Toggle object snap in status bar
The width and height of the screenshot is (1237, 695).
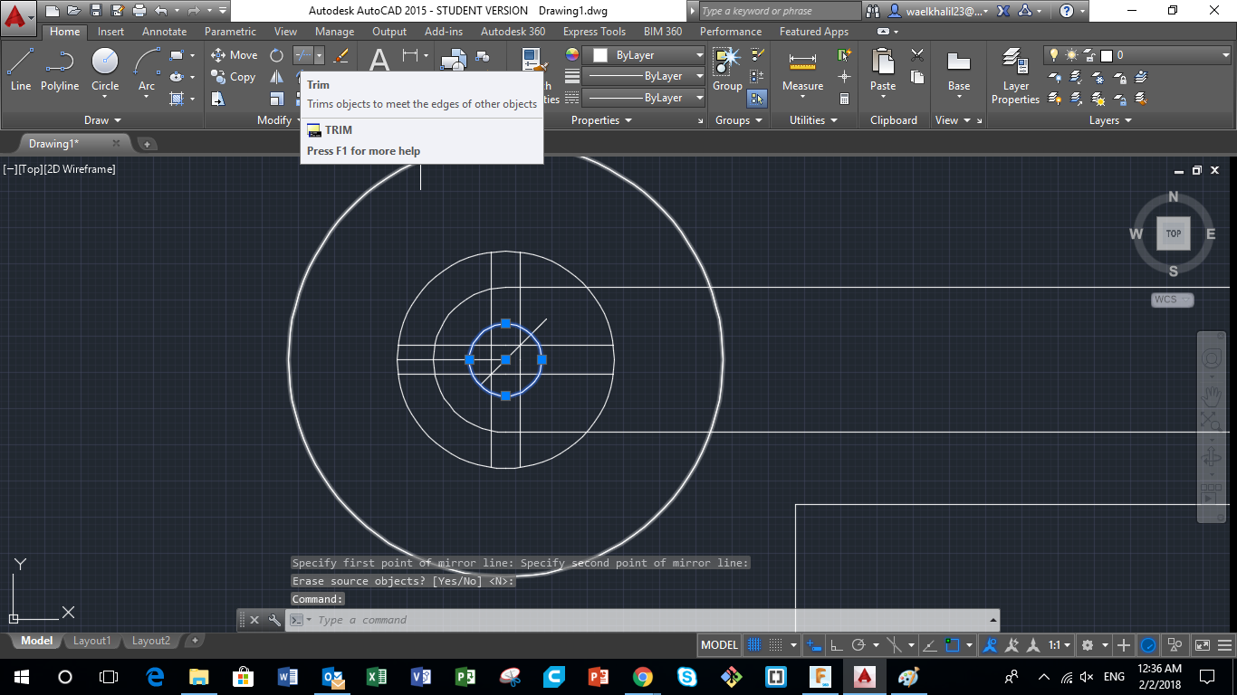point(952,645)
